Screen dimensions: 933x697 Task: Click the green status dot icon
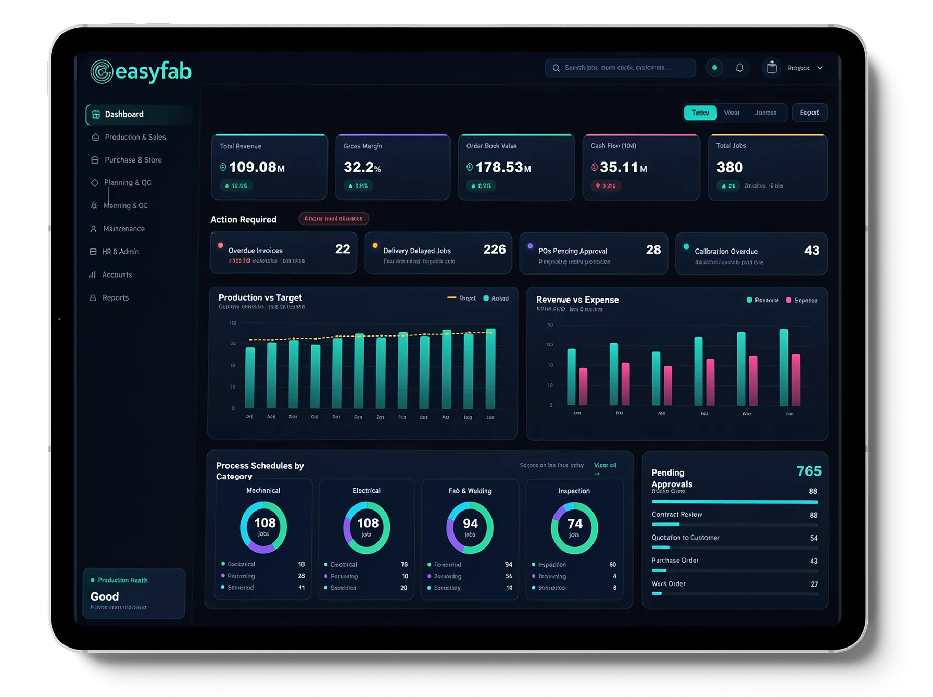click(x=714, y=68)
